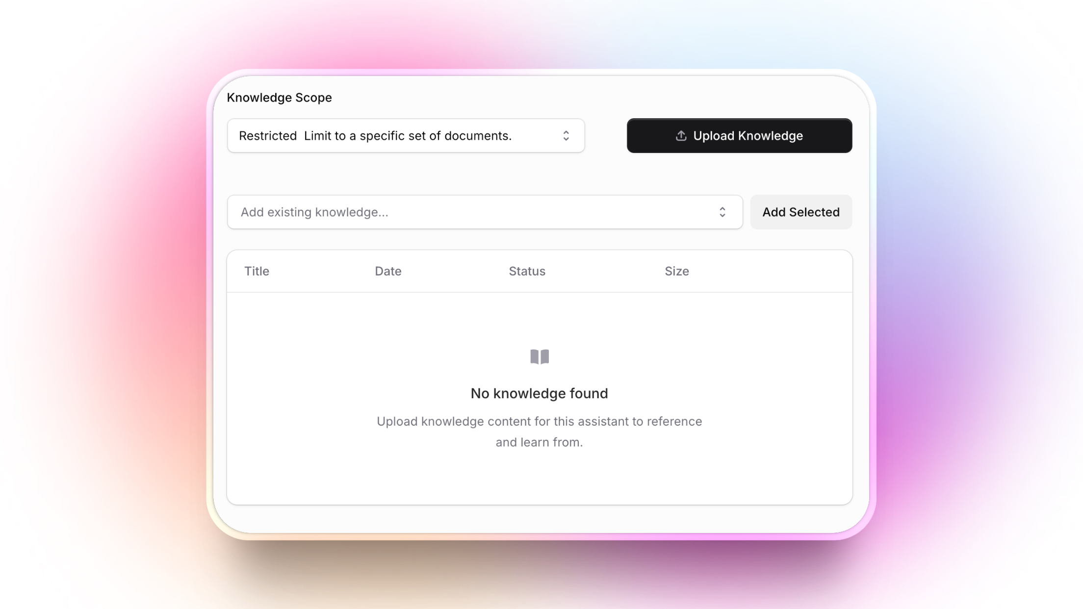Sort the table by the Date column
1083x609 pixels.
[x=387, y=271]
